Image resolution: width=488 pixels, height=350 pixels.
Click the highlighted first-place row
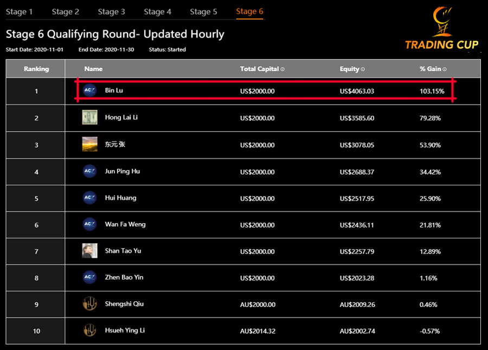[x=266, y=90]
